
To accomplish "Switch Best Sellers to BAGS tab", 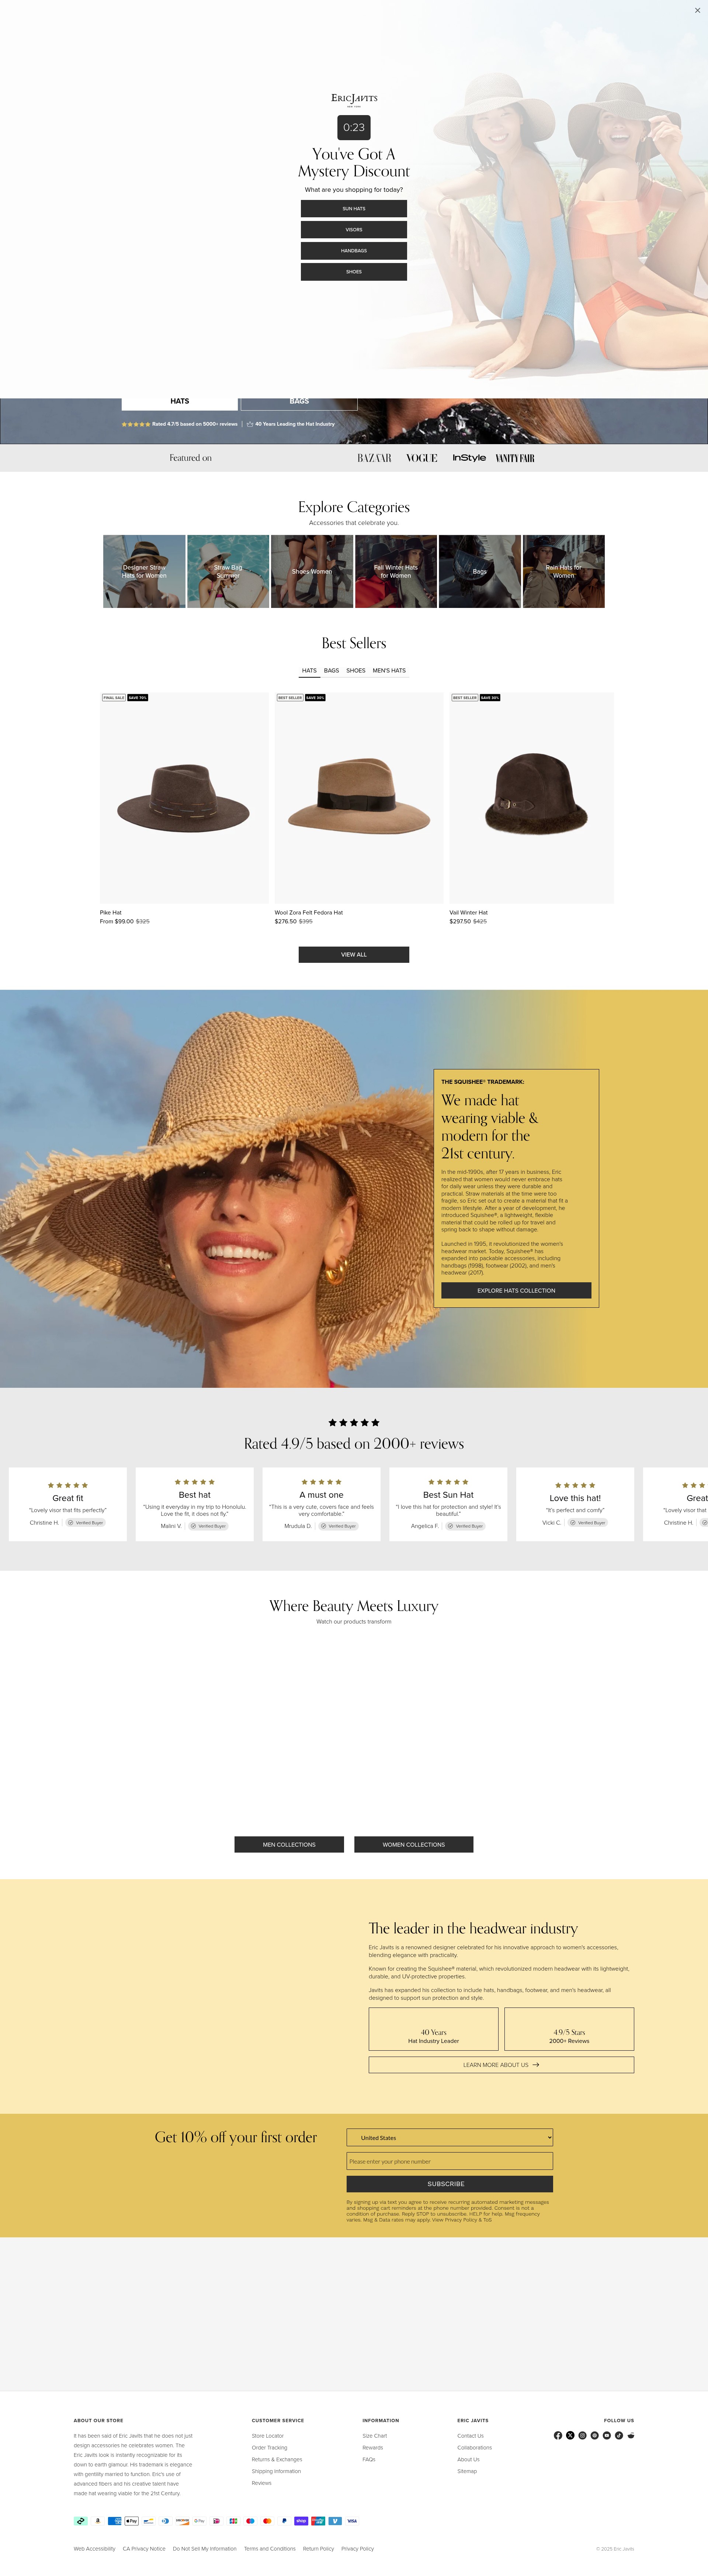I will click(331, 671).
